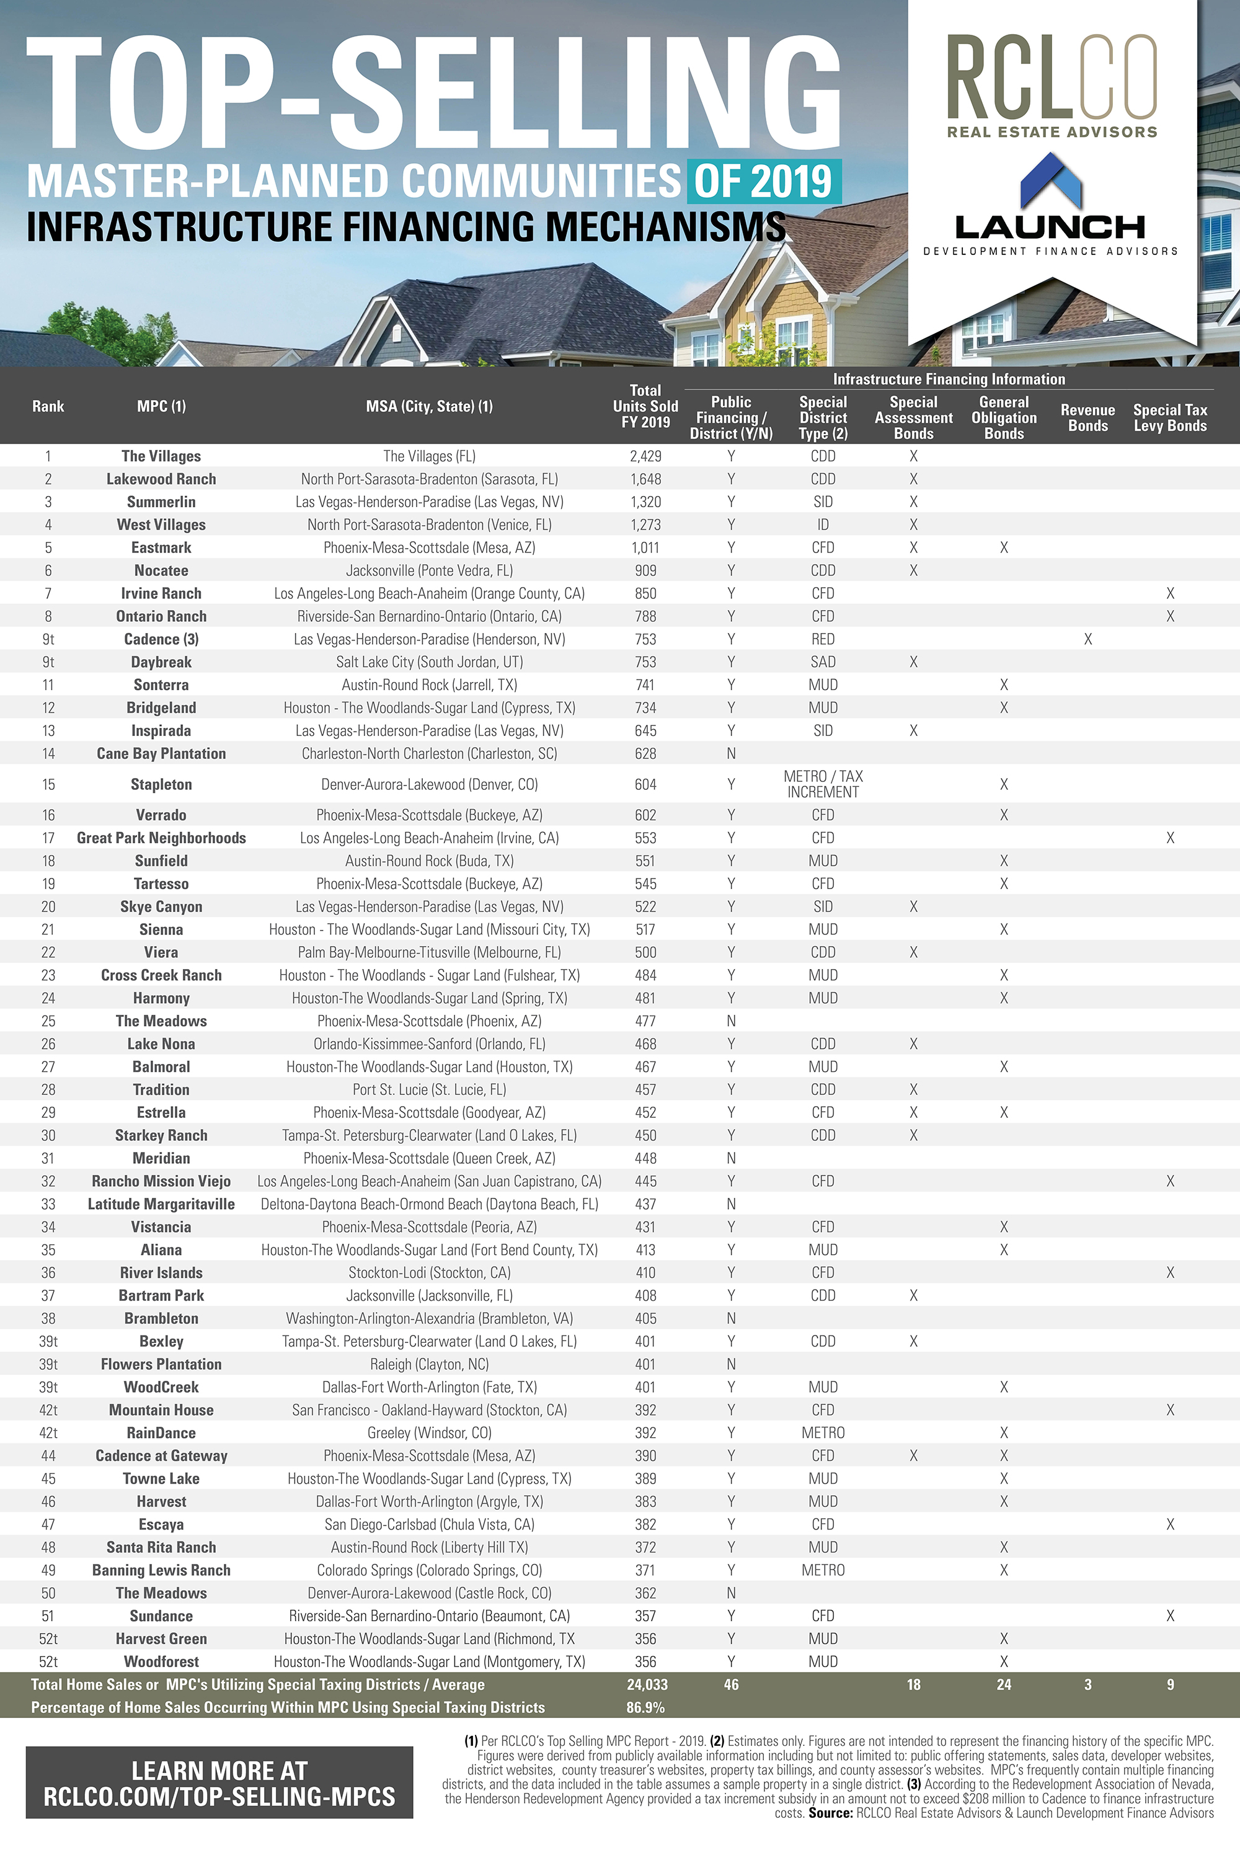Click Greeley (Windsor, CO) MSA entry
Image resolution: width=1240 pixels, height=1860 pixels.
pyautogui.click(x=430, y=1433)
